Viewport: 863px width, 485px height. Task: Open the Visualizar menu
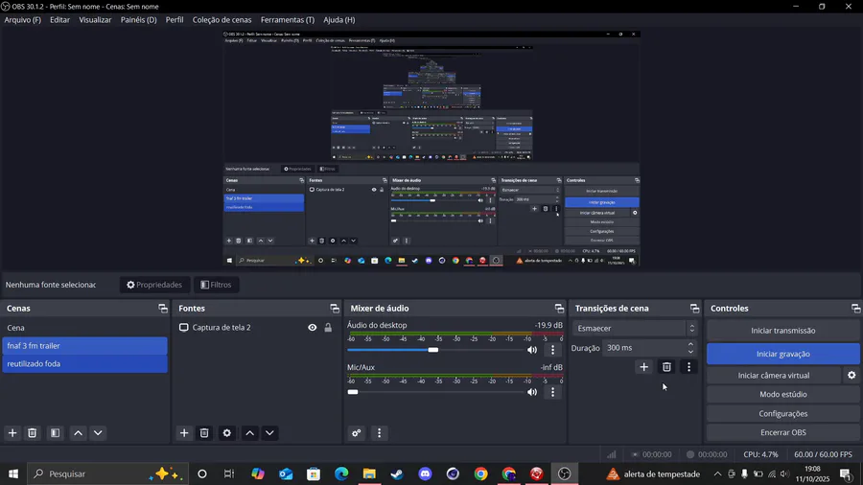coord(95,20)
